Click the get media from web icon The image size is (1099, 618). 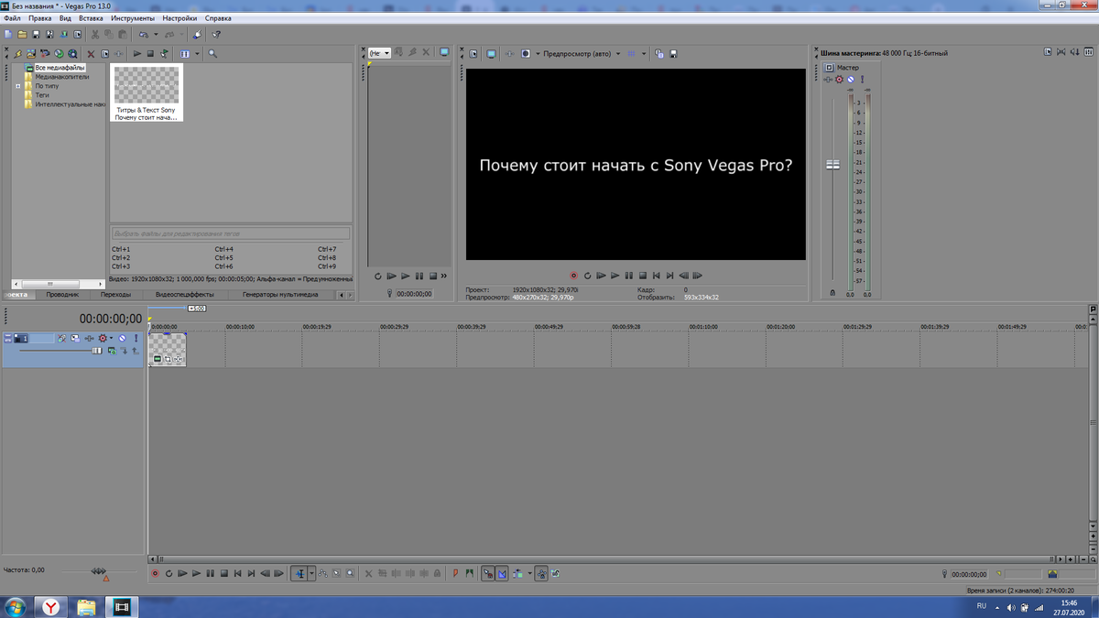(72, 54)
